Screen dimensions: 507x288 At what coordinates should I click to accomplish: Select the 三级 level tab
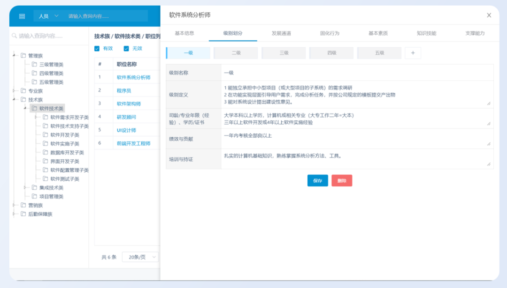point(284,52)
